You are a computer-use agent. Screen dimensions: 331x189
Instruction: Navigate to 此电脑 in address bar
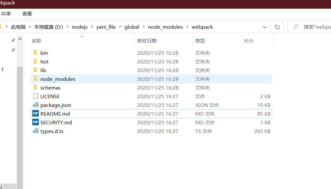click(18, 27)
